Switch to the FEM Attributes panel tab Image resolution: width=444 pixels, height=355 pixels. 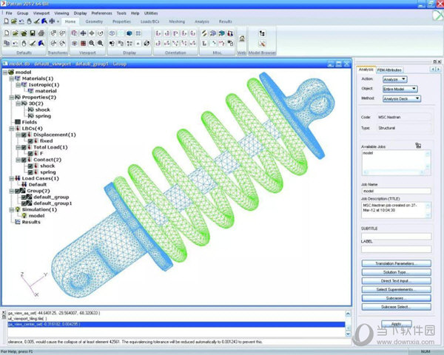pyautogui.click(x=389, y=70)
